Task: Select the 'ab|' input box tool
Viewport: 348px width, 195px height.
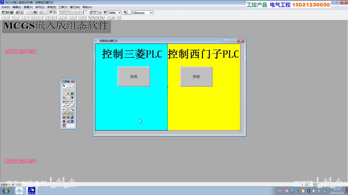Action: pos(64,102)
